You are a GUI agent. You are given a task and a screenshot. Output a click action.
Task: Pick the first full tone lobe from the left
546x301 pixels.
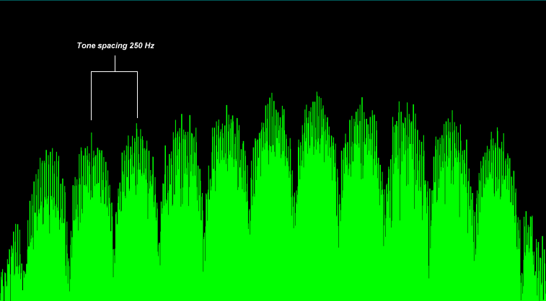(x=48, y=209)
